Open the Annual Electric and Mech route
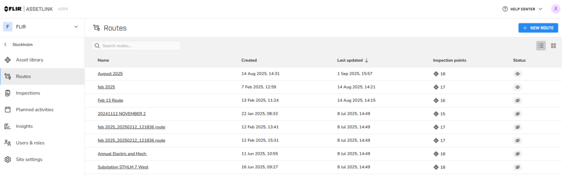 (122, 154)
